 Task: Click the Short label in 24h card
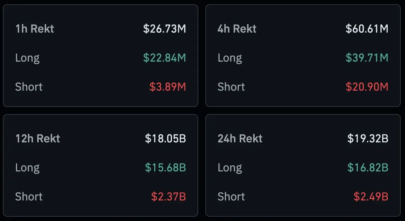[231, 197]
